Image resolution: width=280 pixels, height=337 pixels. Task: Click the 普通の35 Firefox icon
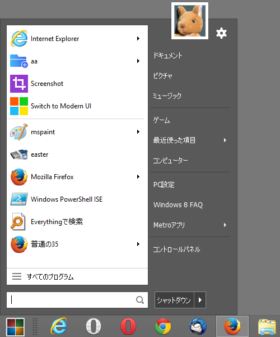[19, 244]
